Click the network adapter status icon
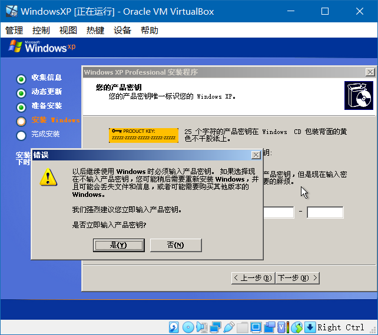Image resolution: width=378 pixels, height=335 pixels. pyautogui.click(x=215, y=327)
